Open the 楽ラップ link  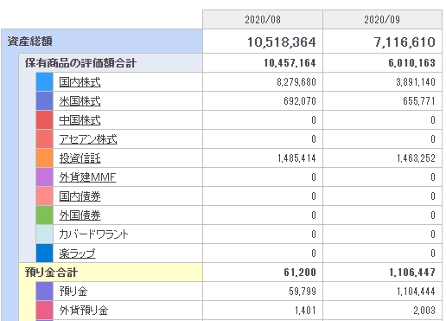[77, 254]
